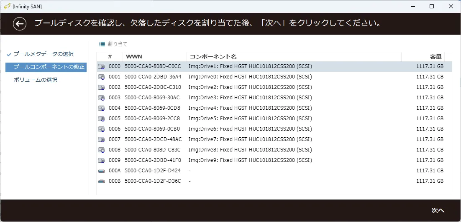
Task: Sort by the 容量 column header
Action: pos(423,56)
